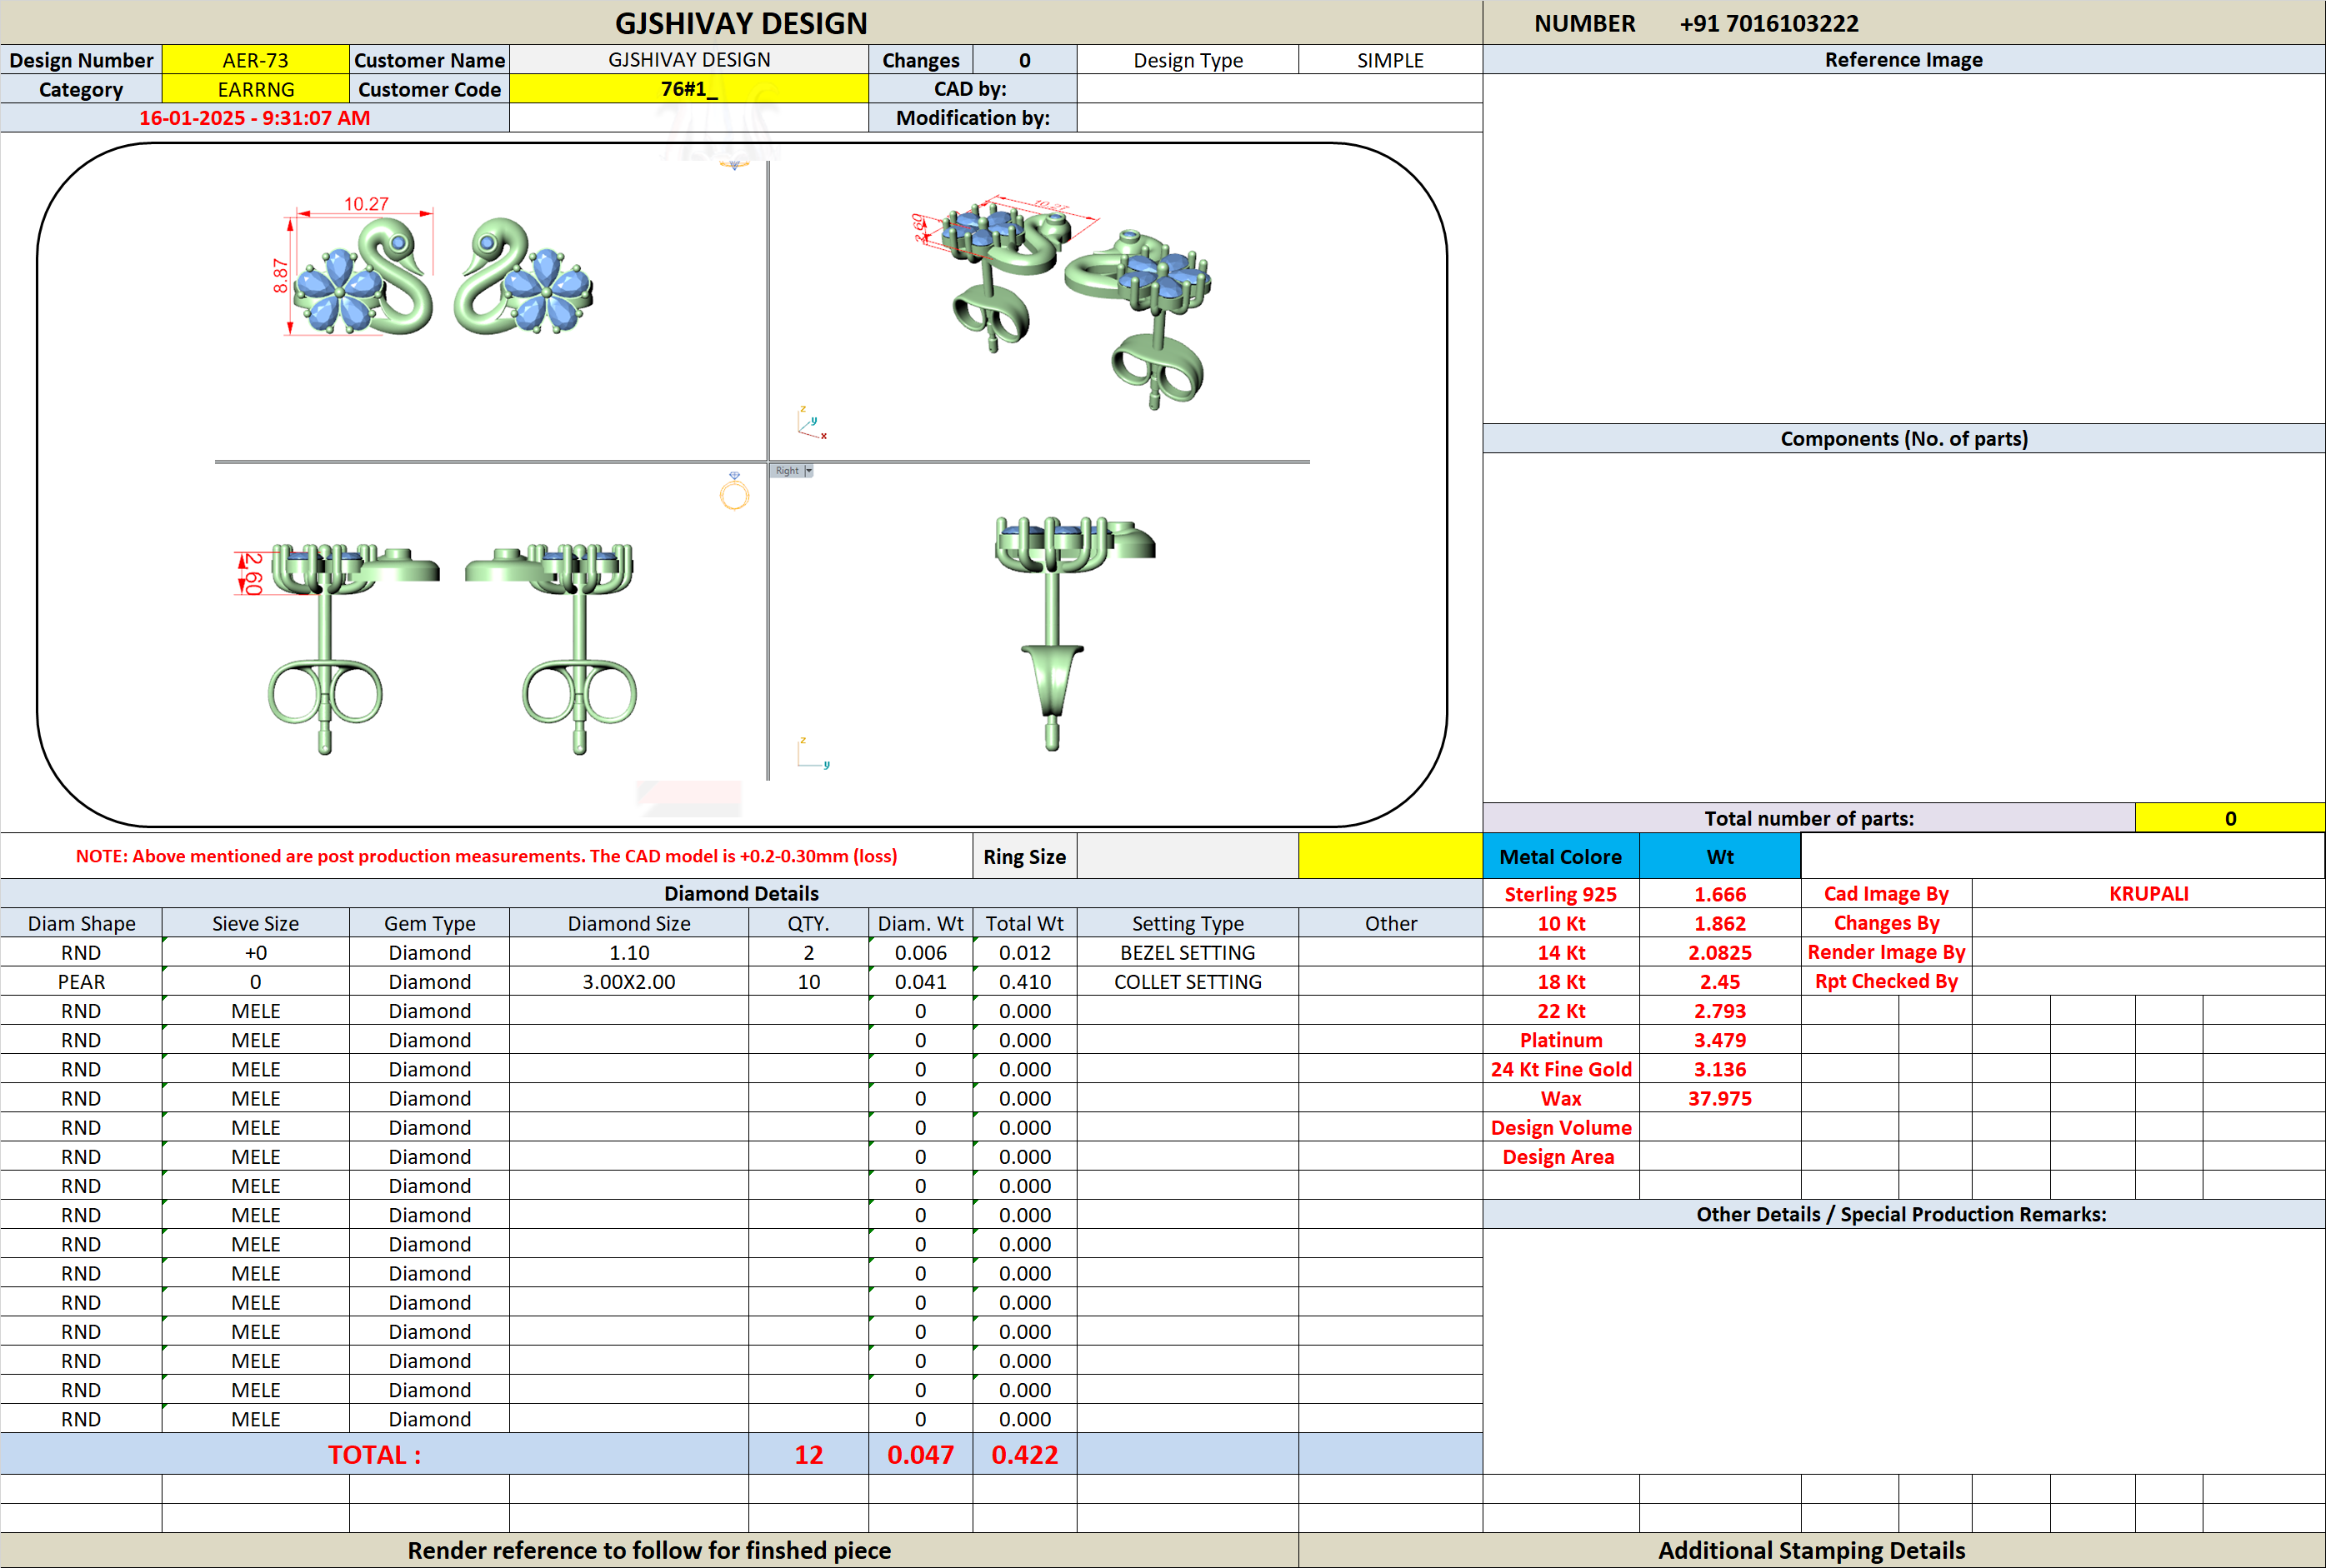Click the KRUPALI name cell
The height and width of the screenshot is (1568, 2326).
2148,893
